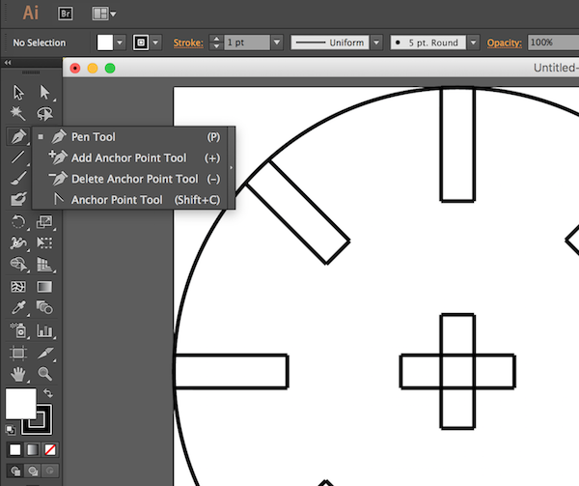579x486 pixels.
Task: Select the Free Transform tool
Action: coord(44,243)
